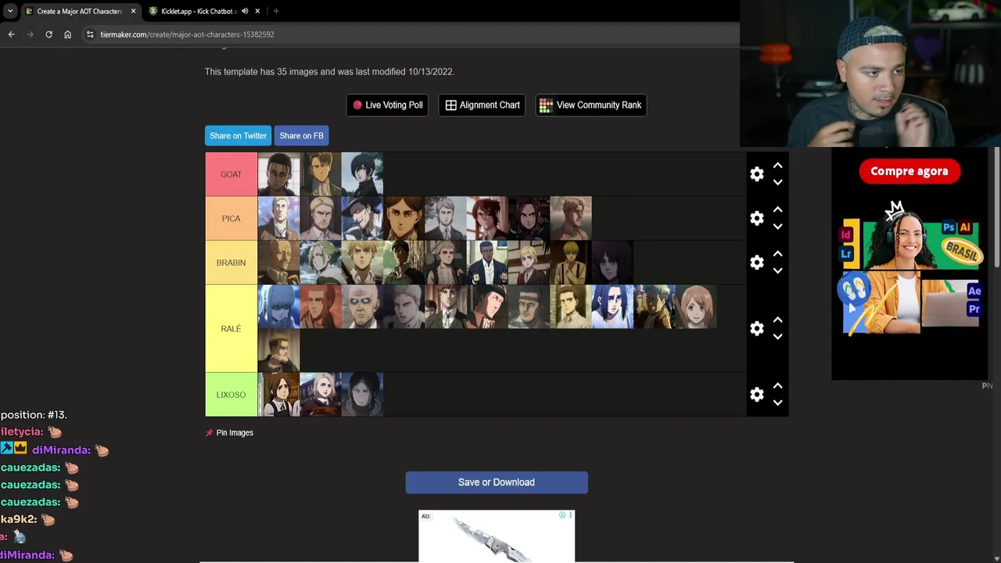Close the Kicklet.app tab
The height and width of the screenshot is (563, 1001).
tap(259, 11)
